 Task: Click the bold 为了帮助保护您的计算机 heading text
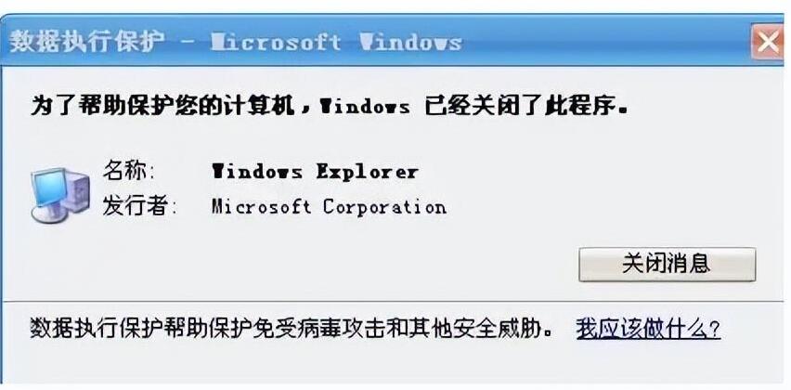(x=162, y=107)
